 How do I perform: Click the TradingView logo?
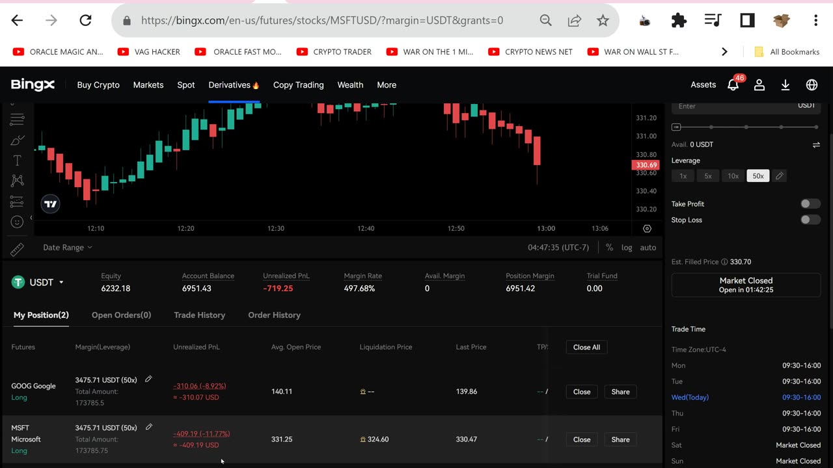(50, 204)
